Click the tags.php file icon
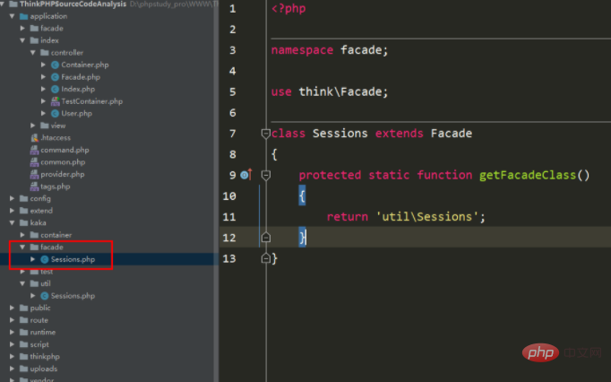This screenshot has width=611, height=382. 34,187
